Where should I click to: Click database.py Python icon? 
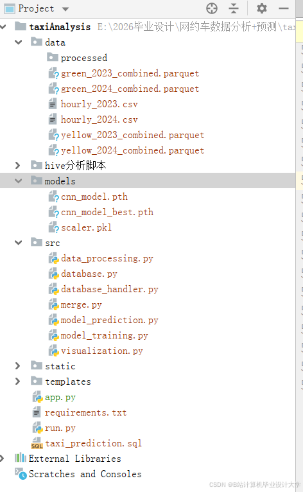tap(54, 274)
